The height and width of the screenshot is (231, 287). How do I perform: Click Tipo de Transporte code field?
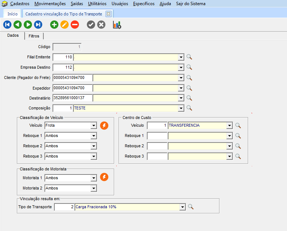pyautogui.click(x=64, y=207)
